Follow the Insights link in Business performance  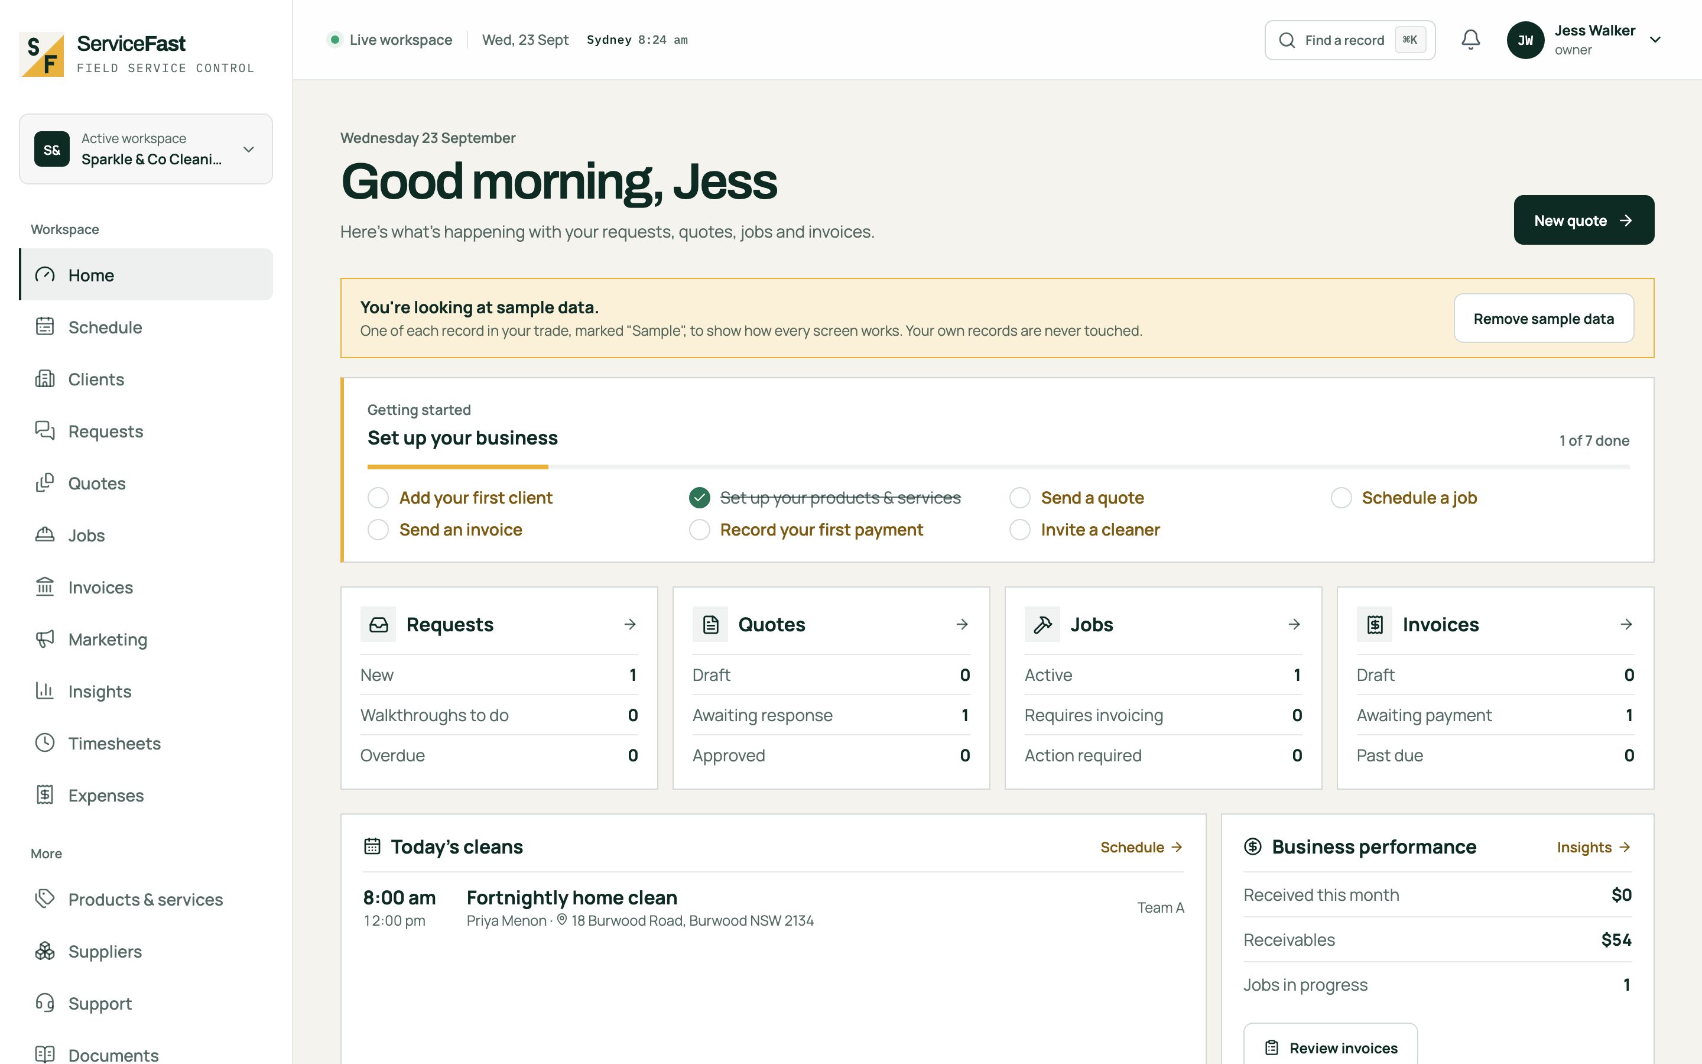click(x=1594, y=847)
